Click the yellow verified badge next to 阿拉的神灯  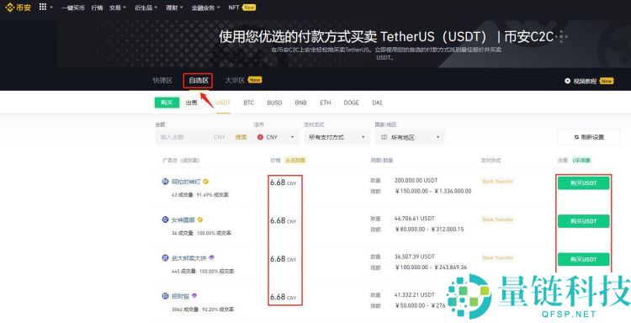pyautogui.click(x=205, y=182)
